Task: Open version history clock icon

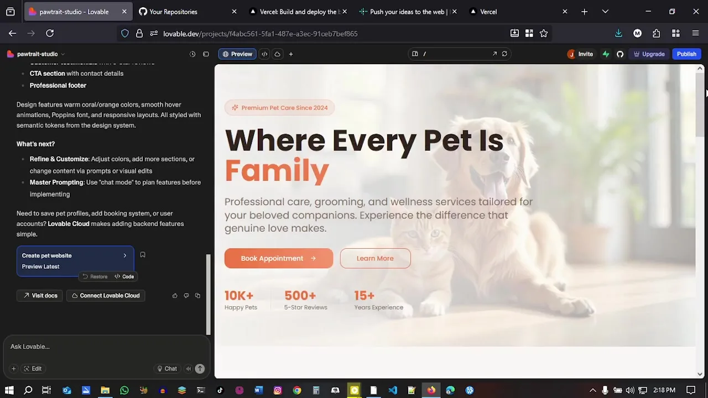Action: click(x=192, y=54)
